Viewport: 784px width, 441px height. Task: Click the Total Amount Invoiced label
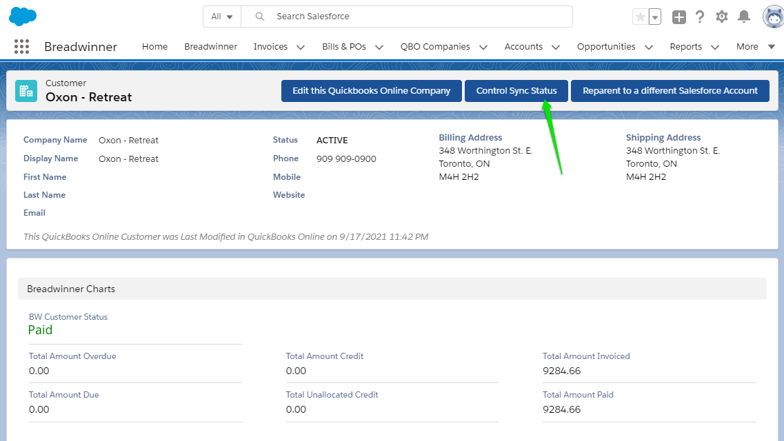(x=586, y=356)
